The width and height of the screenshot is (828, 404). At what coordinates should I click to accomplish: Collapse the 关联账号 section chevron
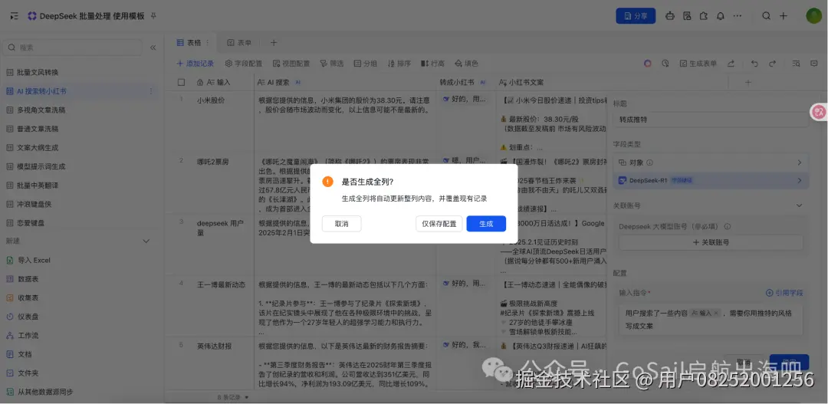[800, 205]
